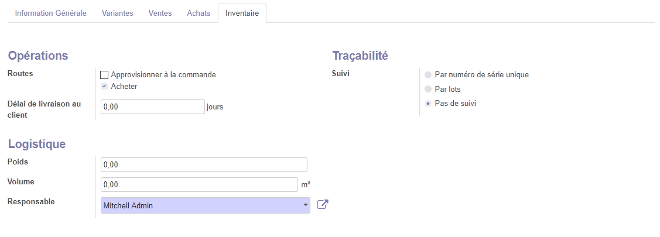Go to the Ventes tab
The width and height of the screenshot is (660, 237).
(x=160, y=13)
